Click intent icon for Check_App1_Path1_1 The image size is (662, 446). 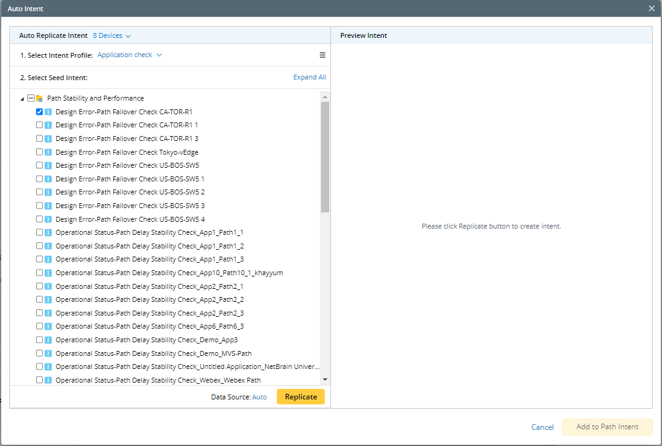coord(48,232)
